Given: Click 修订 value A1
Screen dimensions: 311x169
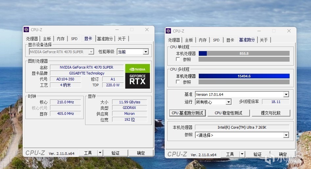Looking at the screenshot, I should pyautogui.click(x=113, y=79).
